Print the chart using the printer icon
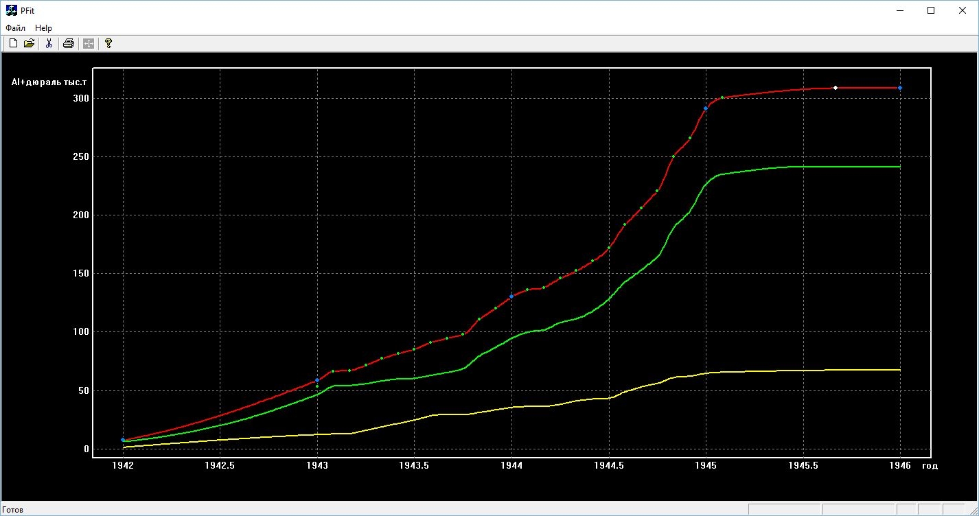Viewport: 979px width, 516px height. pyautogui.click(x=69, y=44)
